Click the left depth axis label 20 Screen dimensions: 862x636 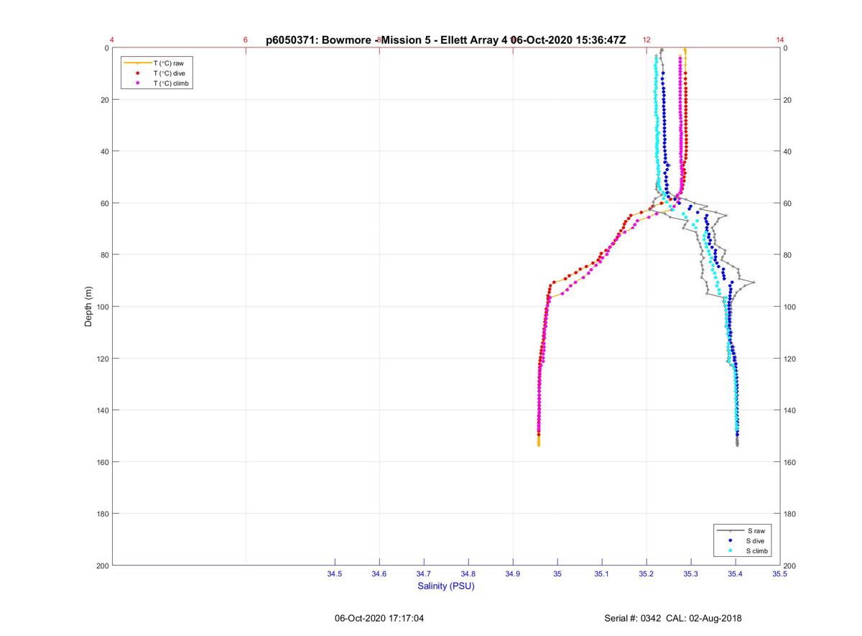(103, 100)
